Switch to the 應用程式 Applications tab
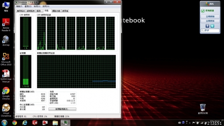 21,11
